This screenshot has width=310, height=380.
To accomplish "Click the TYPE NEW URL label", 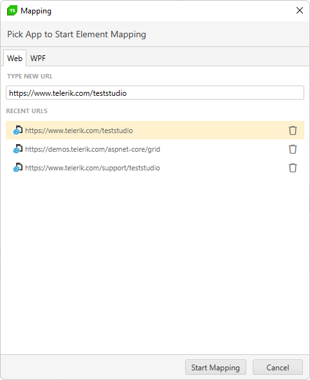I will (30, 77).
